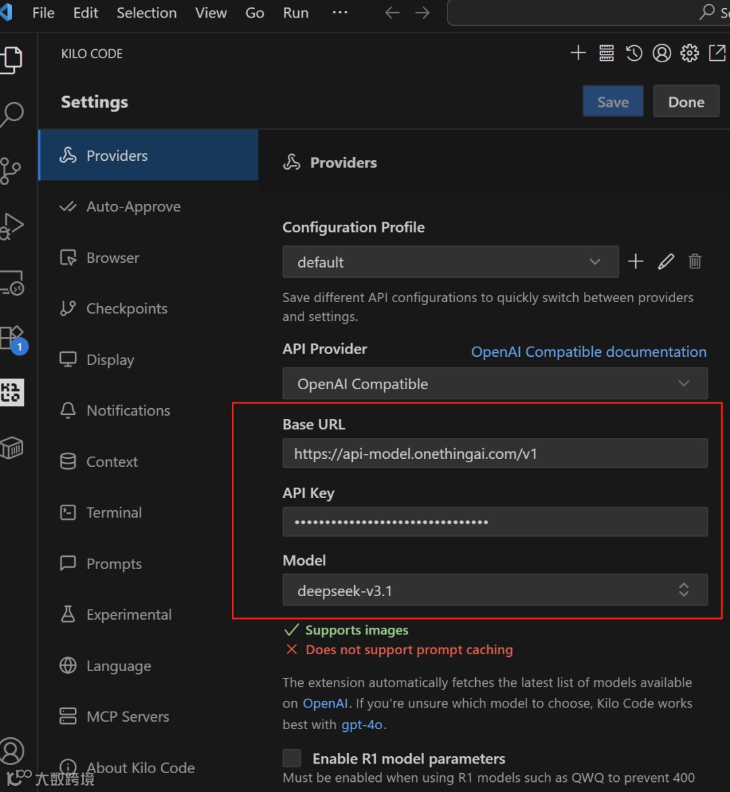Image resolution: width=730 pixels, height=792 pixels.
Task: Open the MCP marketplace server icon
Action: point(606,53)
